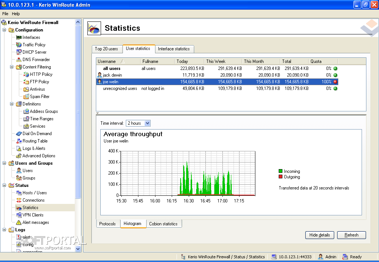379x262 pixels.
Task: Sort by the This Week column header
Action: click(223, 61)
